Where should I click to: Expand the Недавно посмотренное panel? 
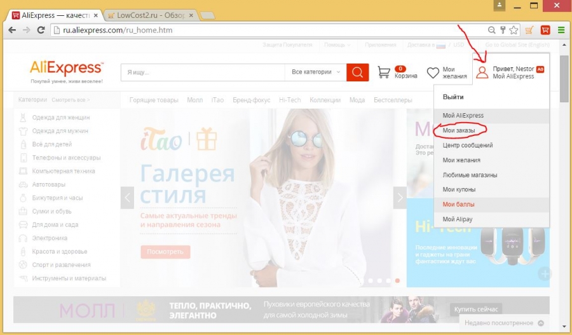point(504,323)
